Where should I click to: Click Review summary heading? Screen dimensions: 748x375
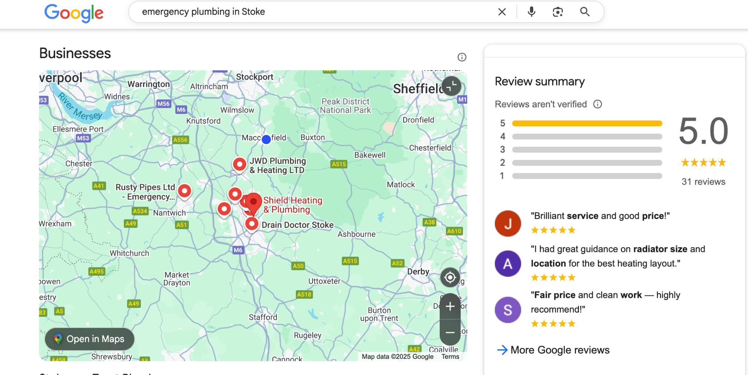tap(540, 81)
